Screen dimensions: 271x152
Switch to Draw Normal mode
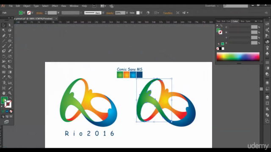click(x=3, y=117)
